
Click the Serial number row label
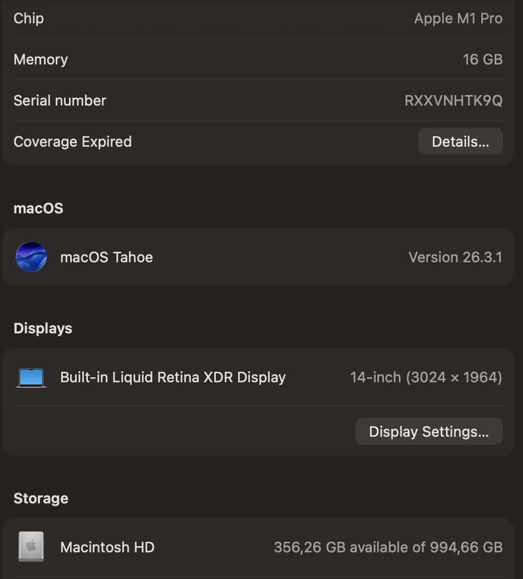(x=60, y=101)
